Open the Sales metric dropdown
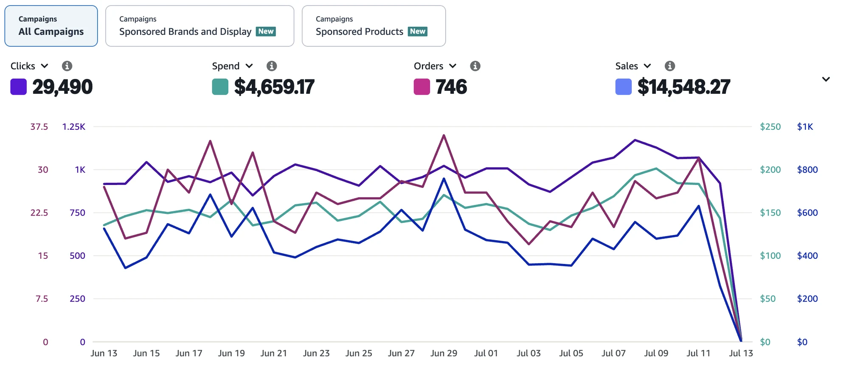Screen dimensions: 849x367 pyautogui.click(x=633, y=66)
